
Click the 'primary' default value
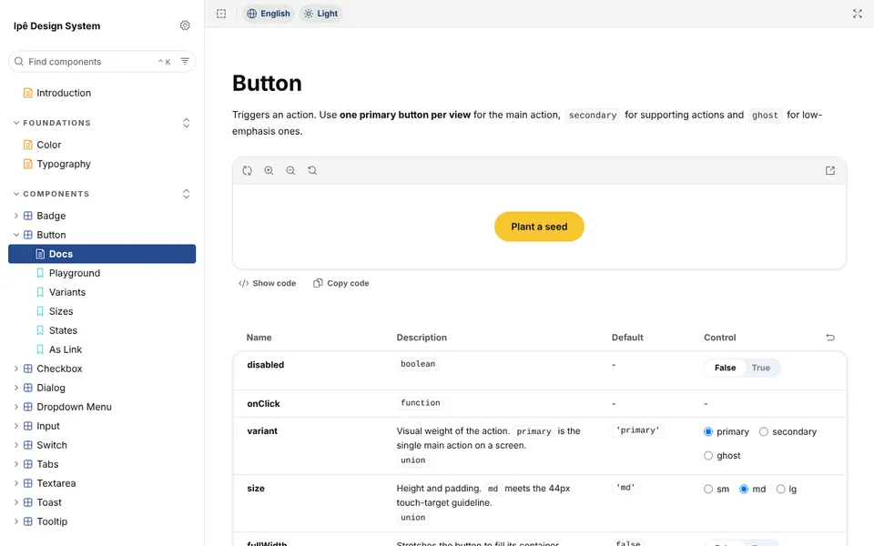637,430
